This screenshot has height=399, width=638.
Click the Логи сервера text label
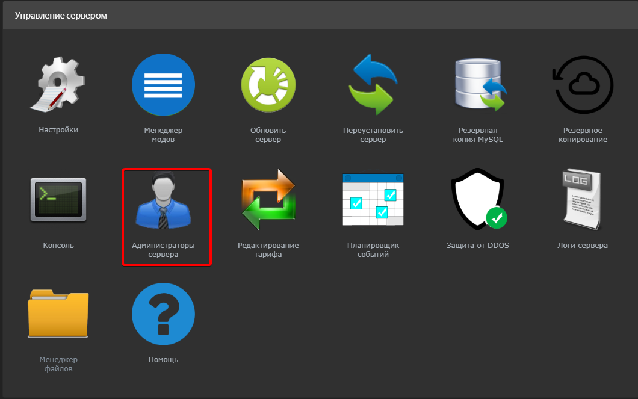(x=583, y=246)
